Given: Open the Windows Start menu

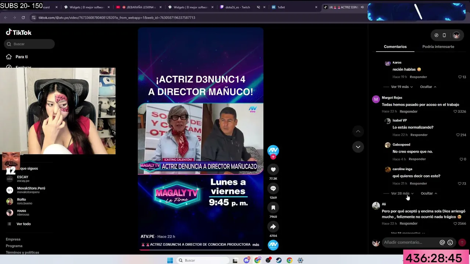Looking at the screenshot, I should pos(170,260).
